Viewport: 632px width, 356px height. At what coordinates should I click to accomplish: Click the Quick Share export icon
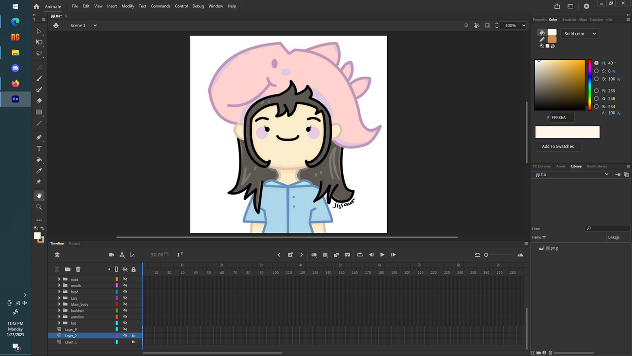click(x=557, y=6)
